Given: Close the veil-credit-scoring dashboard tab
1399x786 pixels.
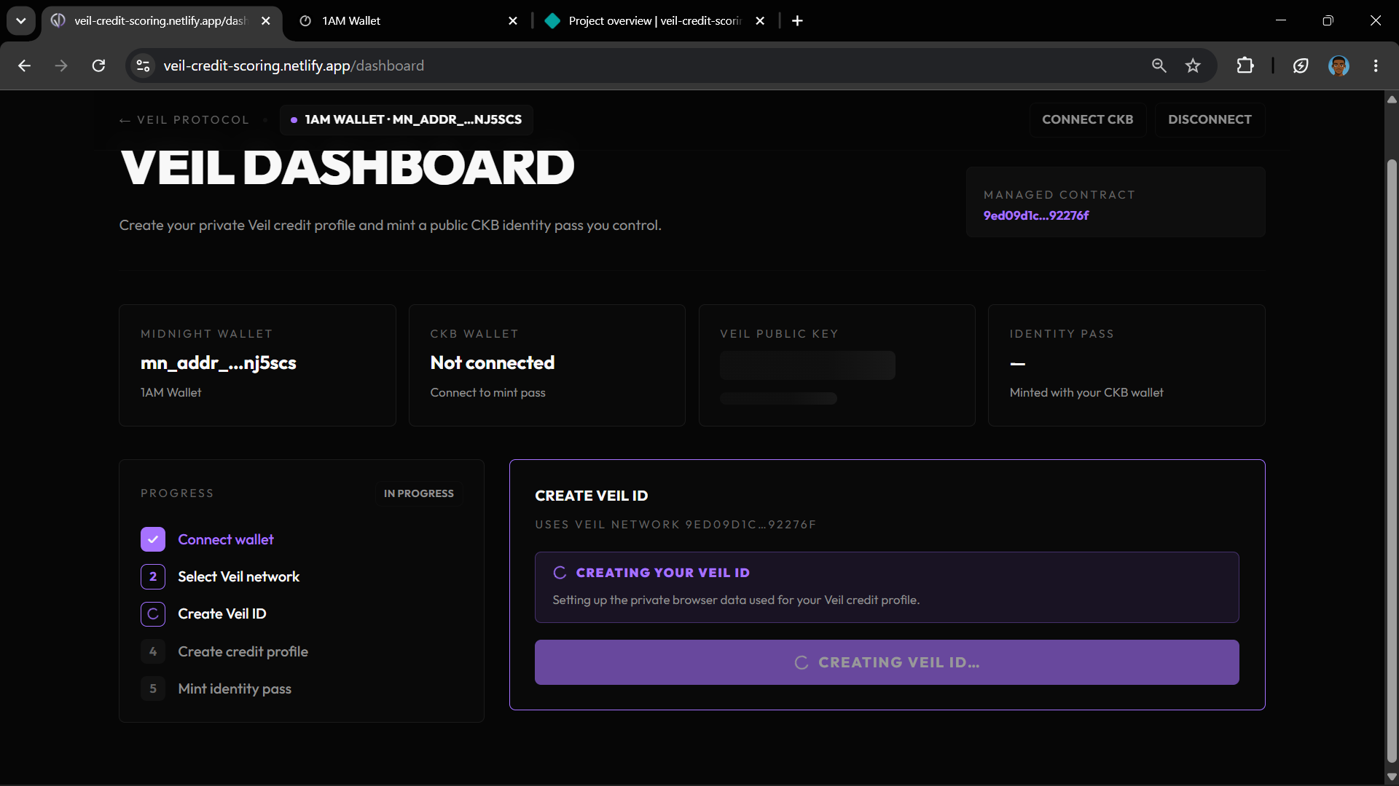Looking at the screenshot, I should pos(266,20).
